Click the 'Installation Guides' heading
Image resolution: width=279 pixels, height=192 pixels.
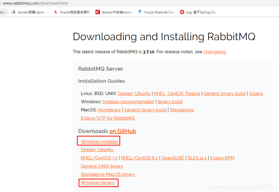point(102,81)
